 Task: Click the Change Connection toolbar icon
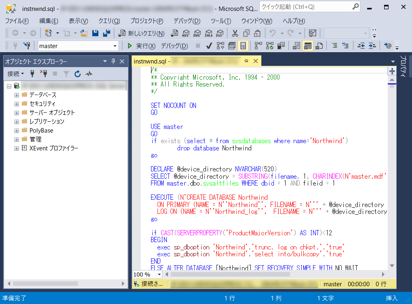27,46
